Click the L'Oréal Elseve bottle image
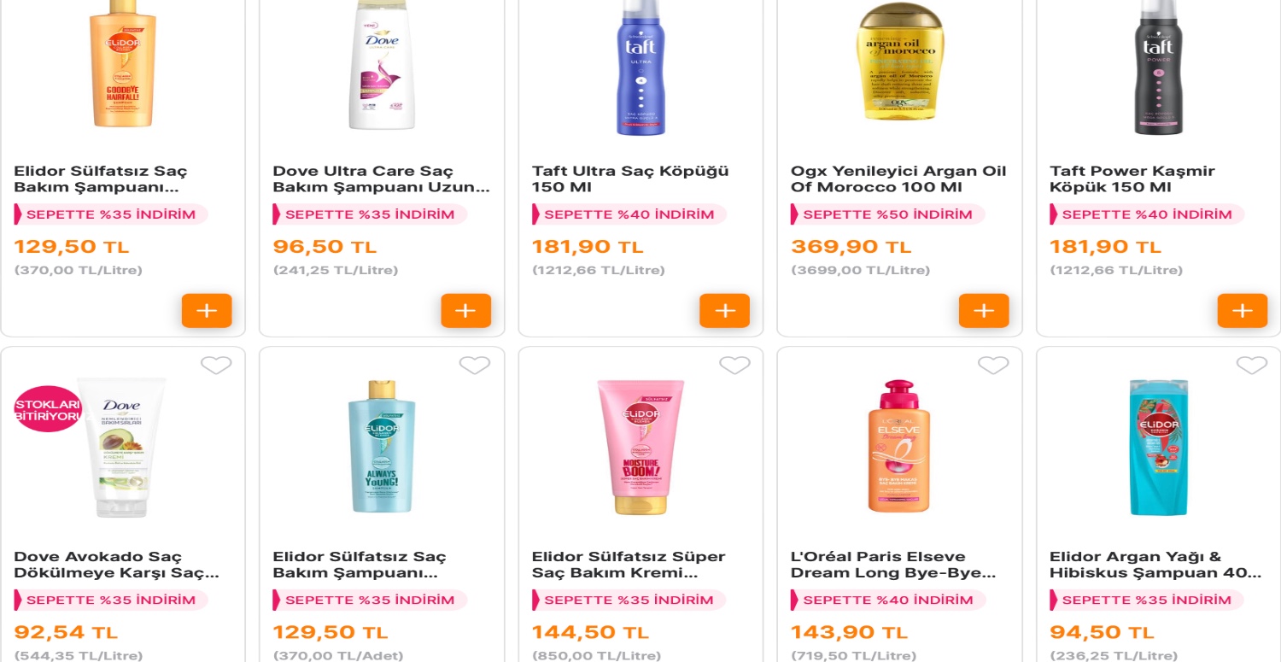The width and height of the screenshot is (1281, 662). [898, 447]
